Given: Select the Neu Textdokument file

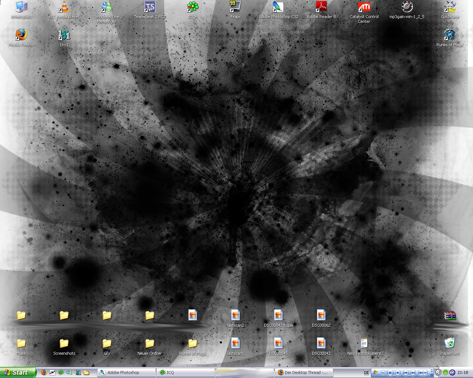Looking at the screenshot, I should 364,344.
